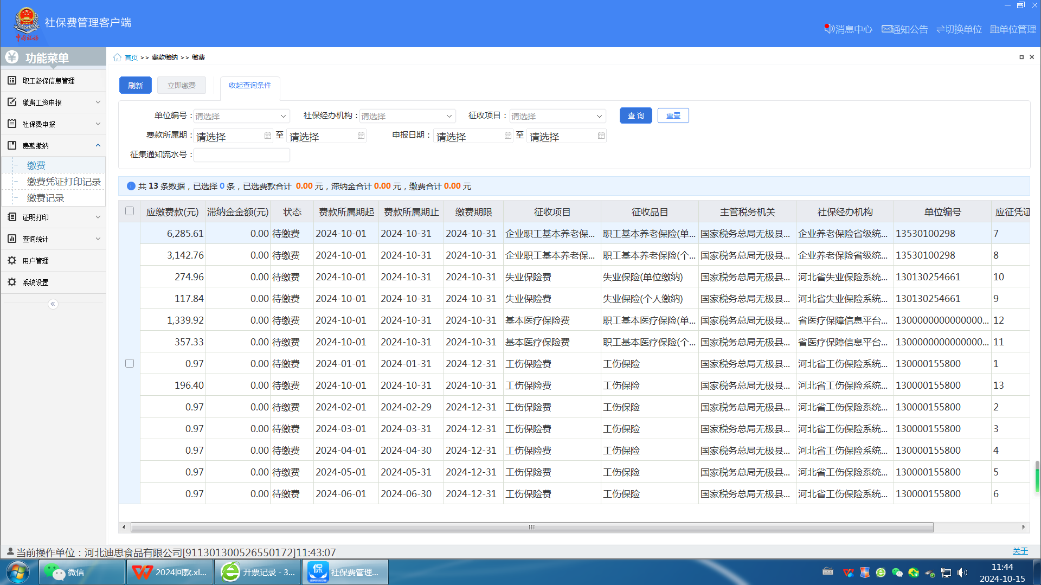Open calendar for 费款所属期 start date

tap(267, 136)
